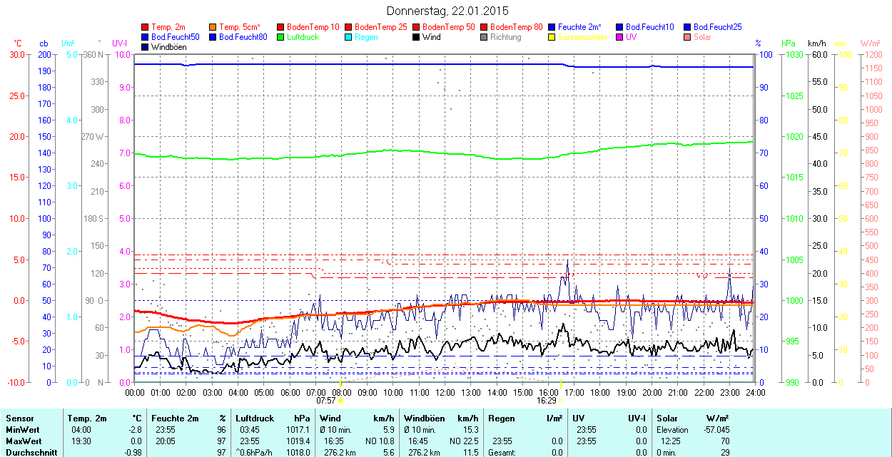The height and width of the screenshot is (457, 892).
Task: Click the 12:00 tick on time axis
Action: [x=445, y=392]
